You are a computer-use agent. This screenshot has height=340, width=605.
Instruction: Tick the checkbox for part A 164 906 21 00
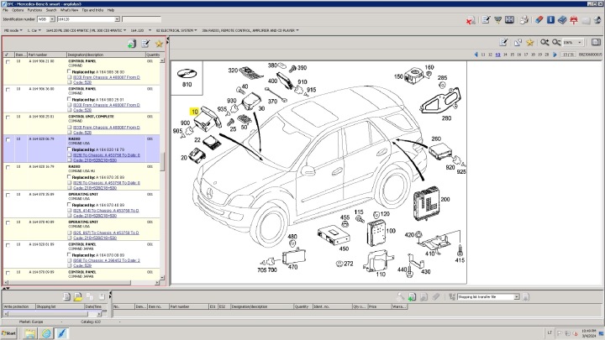(8, 61)
